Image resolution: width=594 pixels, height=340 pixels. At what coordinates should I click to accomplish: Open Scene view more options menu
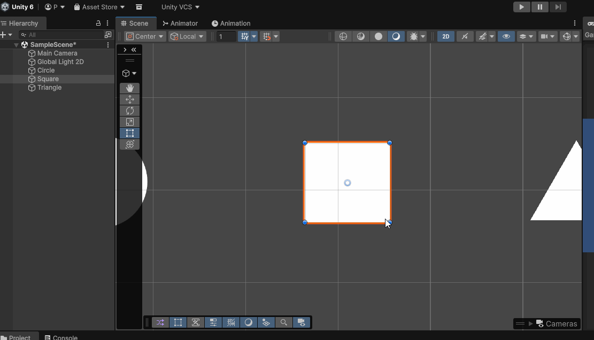point(575,23)
